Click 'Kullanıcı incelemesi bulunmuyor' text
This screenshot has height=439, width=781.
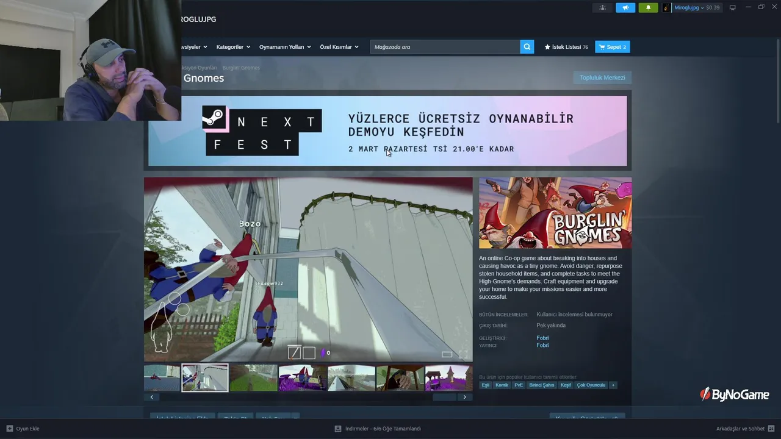(x=574, y=315)
